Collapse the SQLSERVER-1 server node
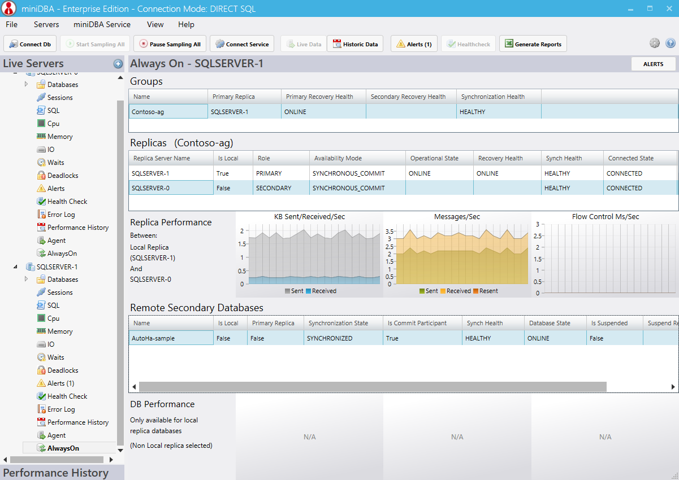 15,267
